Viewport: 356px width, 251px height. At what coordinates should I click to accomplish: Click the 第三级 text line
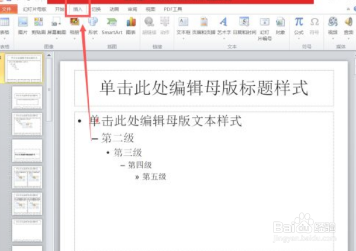pyautogui.click(x=127, y=152)
